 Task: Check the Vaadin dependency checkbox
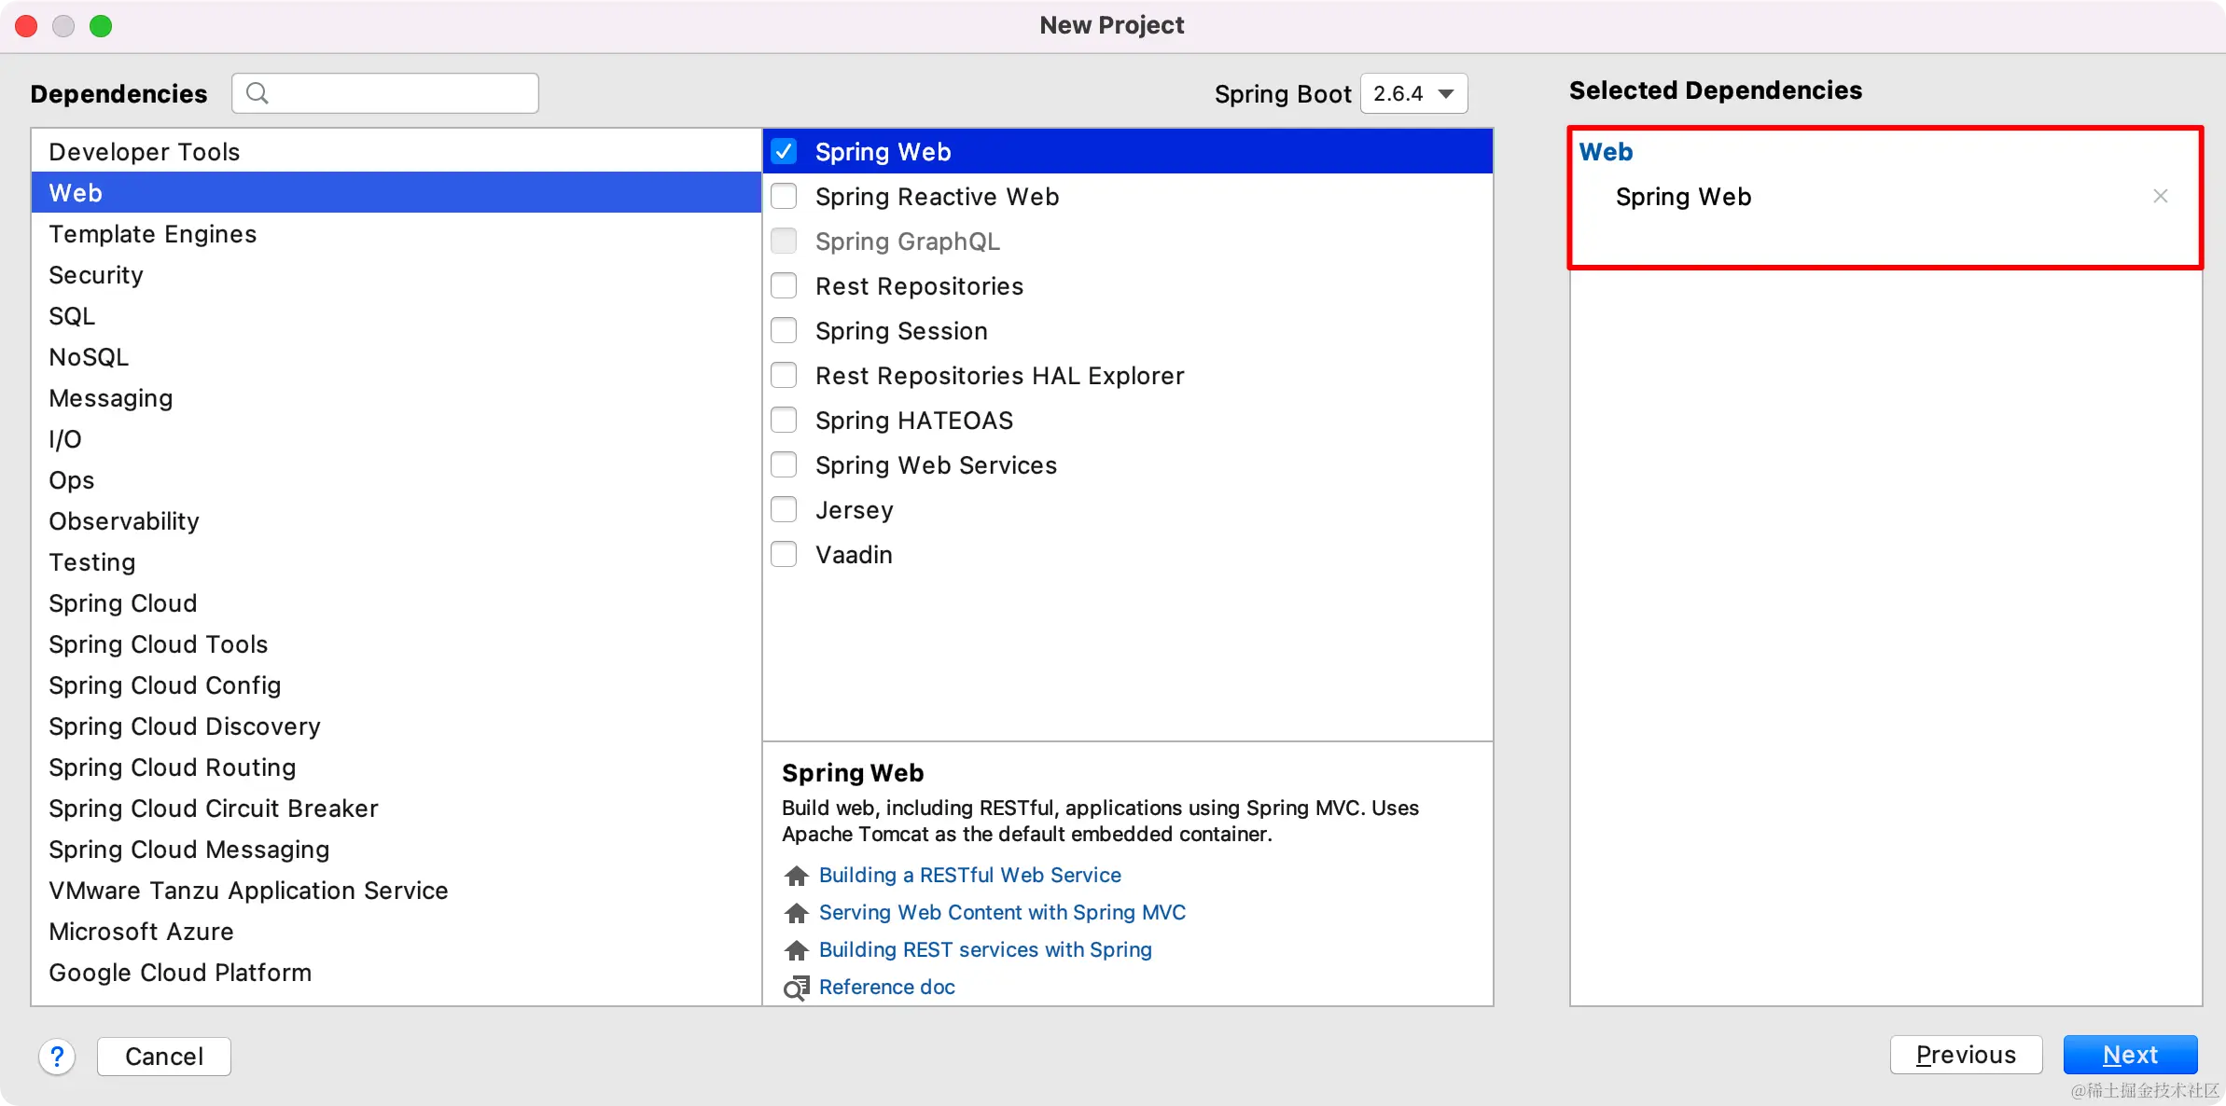(785, 555)
